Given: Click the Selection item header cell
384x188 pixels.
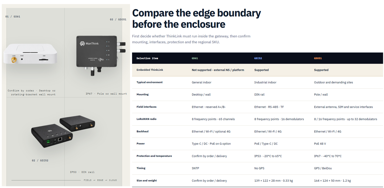Looking at the screenshot, I should point(147,58).
